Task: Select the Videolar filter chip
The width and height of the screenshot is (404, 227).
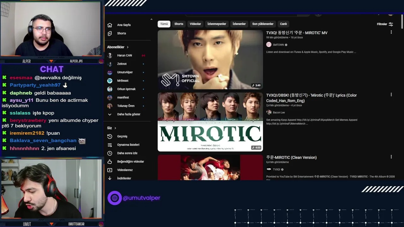Action: (x=195, y=24)
